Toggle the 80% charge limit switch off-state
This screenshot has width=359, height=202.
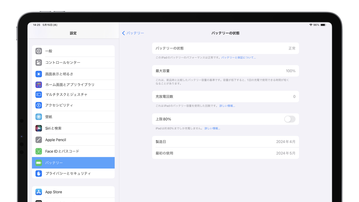[x=289, y=119]
